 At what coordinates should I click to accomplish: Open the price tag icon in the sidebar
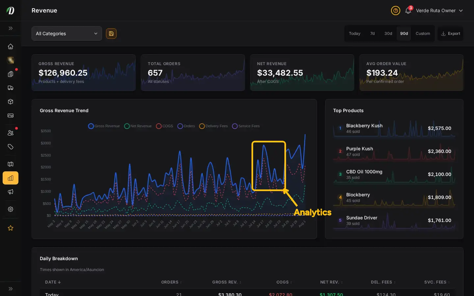pyautogui.click(x=11, y=147)
